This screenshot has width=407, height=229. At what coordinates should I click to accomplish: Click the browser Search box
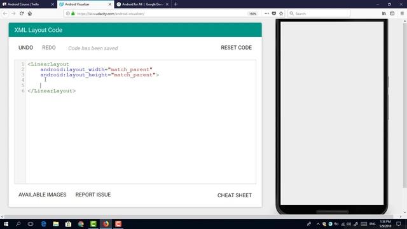[x=319, y=13]
